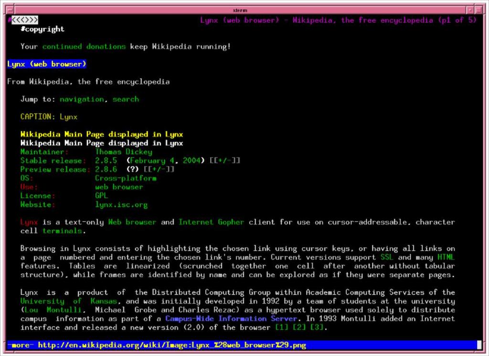Click the 'Preview release:' label
This screenshot has height=356, width=489.
(x=55, y=169)
